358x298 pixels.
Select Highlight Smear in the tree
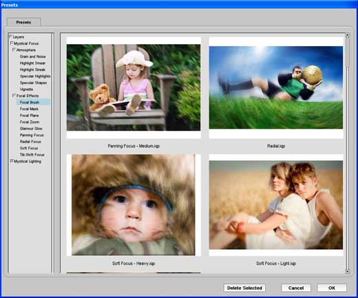(32, 63)
